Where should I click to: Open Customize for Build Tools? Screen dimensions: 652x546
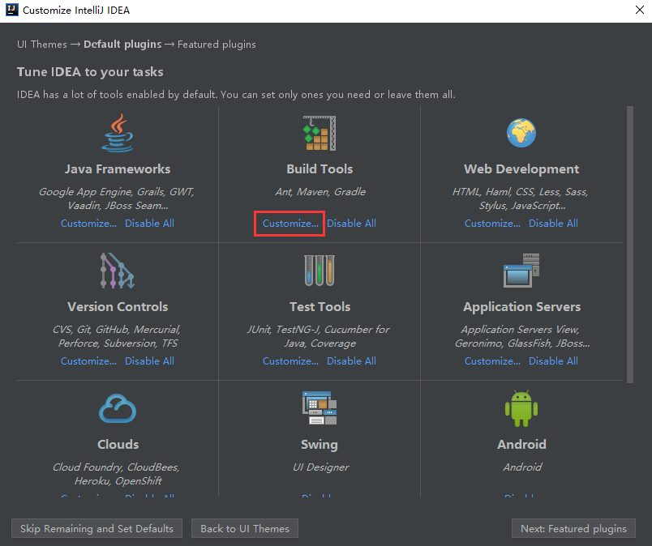[290, 223]
